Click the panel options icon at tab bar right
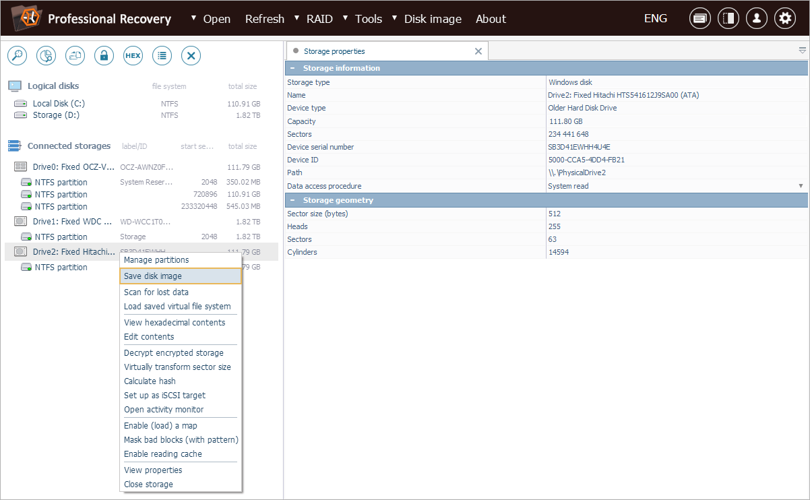The width and height of the screenshot is (810, 500). [x=802, y=51]
